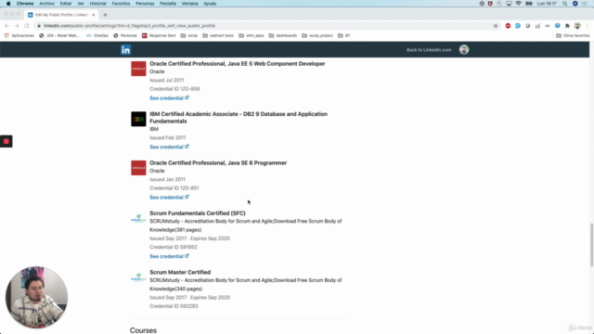Viewport: 594px width, 334px height.
Task: Open the Archivo menu
Action: (x=46, y=4)
